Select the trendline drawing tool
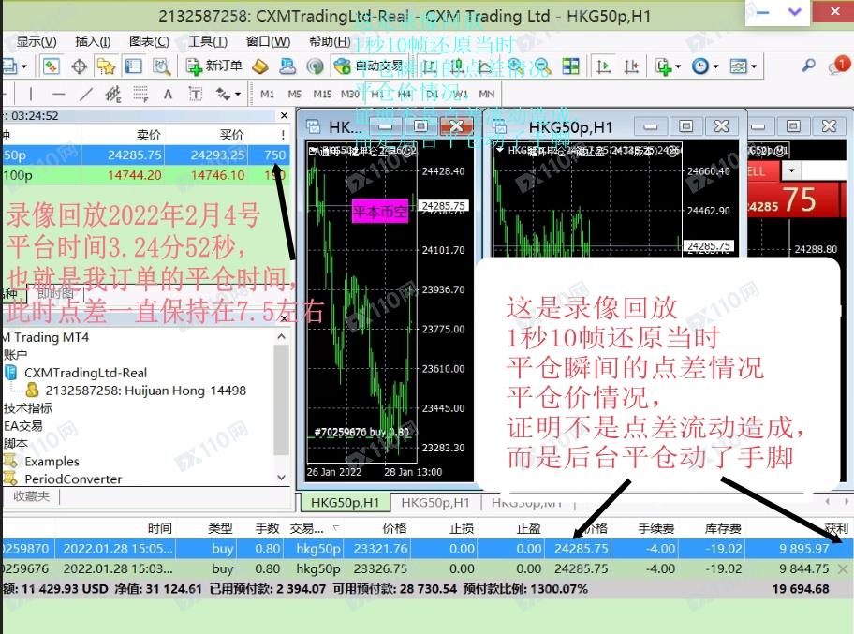 coord(85,95)
